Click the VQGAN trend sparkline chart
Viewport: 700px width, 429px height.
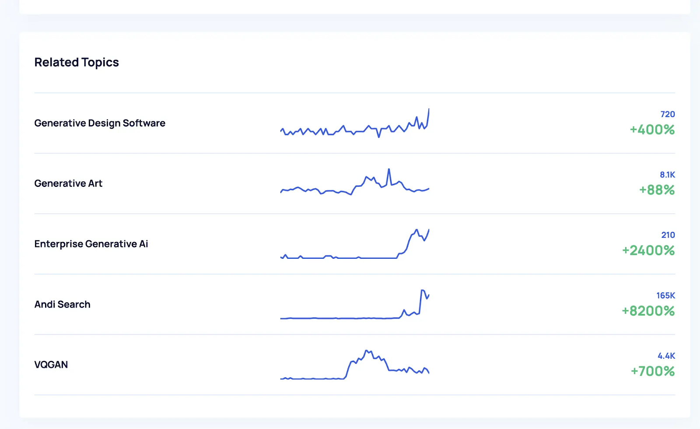pyautogui.click(x=354, y=366)
